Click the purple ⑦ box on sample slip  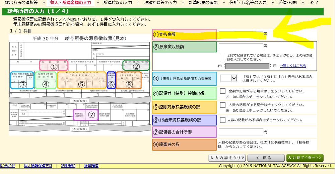click(x=86, y=115)
